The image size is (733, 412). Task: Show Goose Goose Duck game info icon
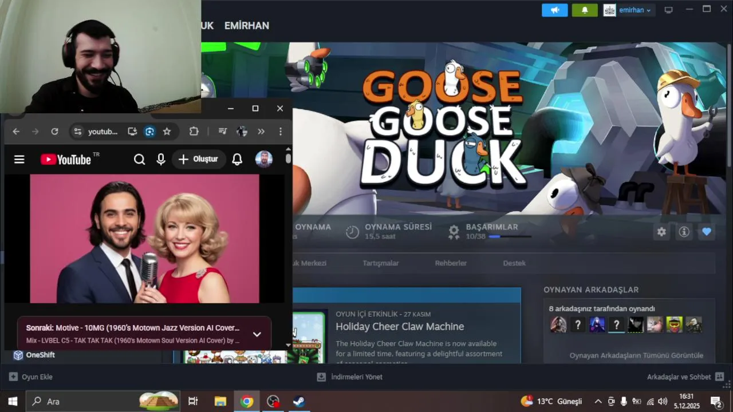684,232
